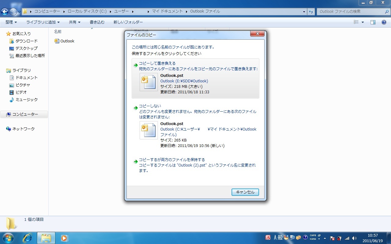Open ダウンロード in the navigation pane

click(27, 41)
